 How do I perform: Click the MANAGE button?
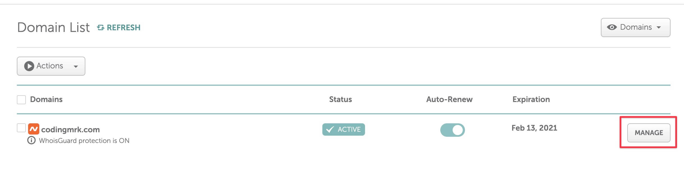649,133
